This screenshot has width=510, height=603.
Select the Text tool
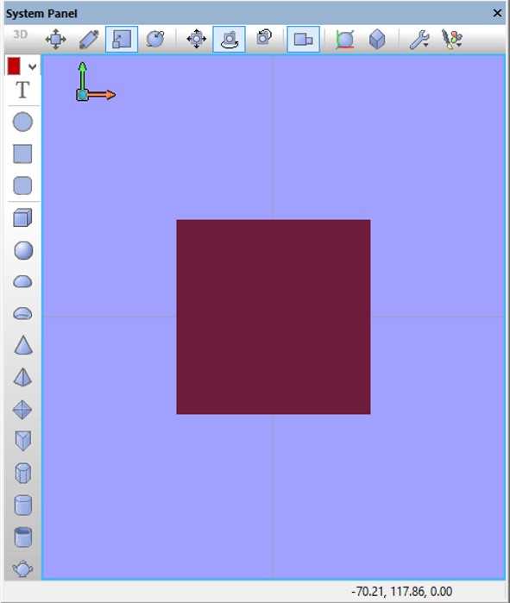(x=22, y=90)
